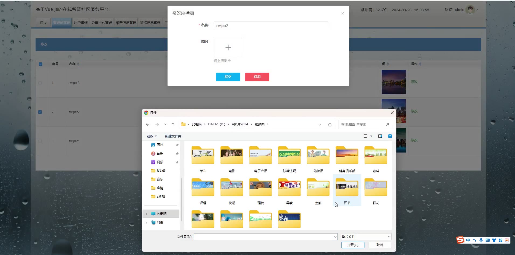Toggle Sogou voice input microphone

pyautogui.click(x=481, y=240)
